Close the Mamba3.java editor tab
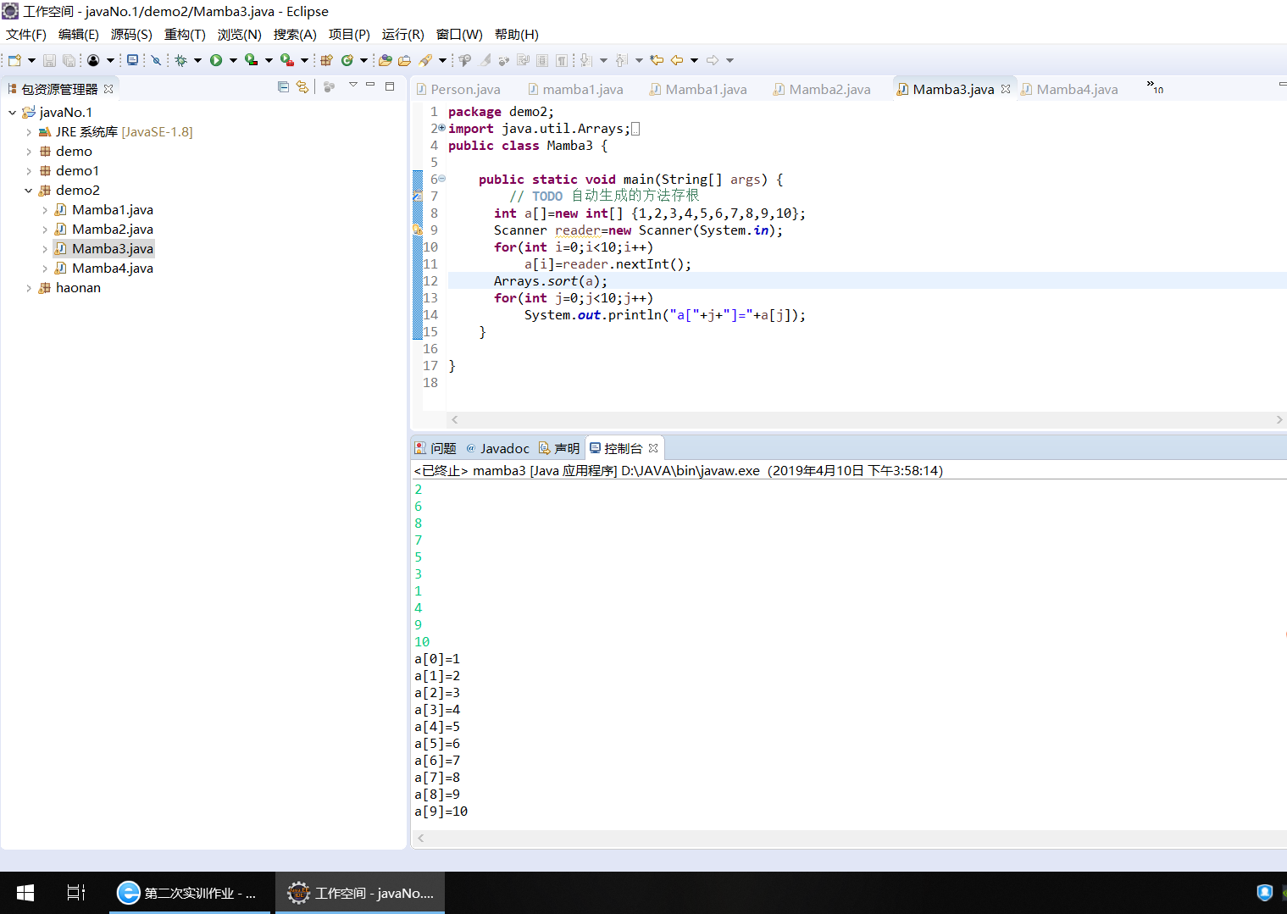 pos(1006,89)
